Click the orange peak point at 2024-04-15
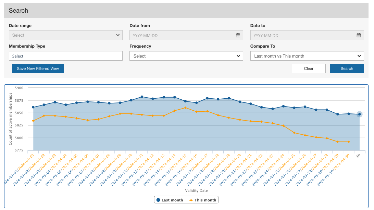374x210 pixels. pyautogui.click(x=185, y=108)
